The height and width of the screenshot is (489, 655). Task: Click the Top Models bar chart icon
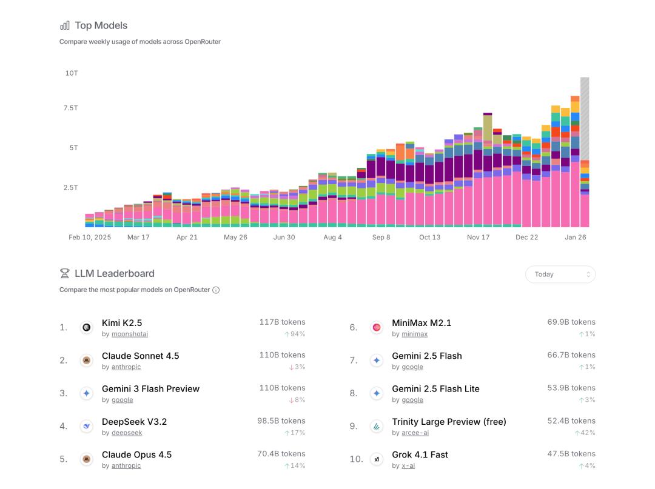coord(65,25)
